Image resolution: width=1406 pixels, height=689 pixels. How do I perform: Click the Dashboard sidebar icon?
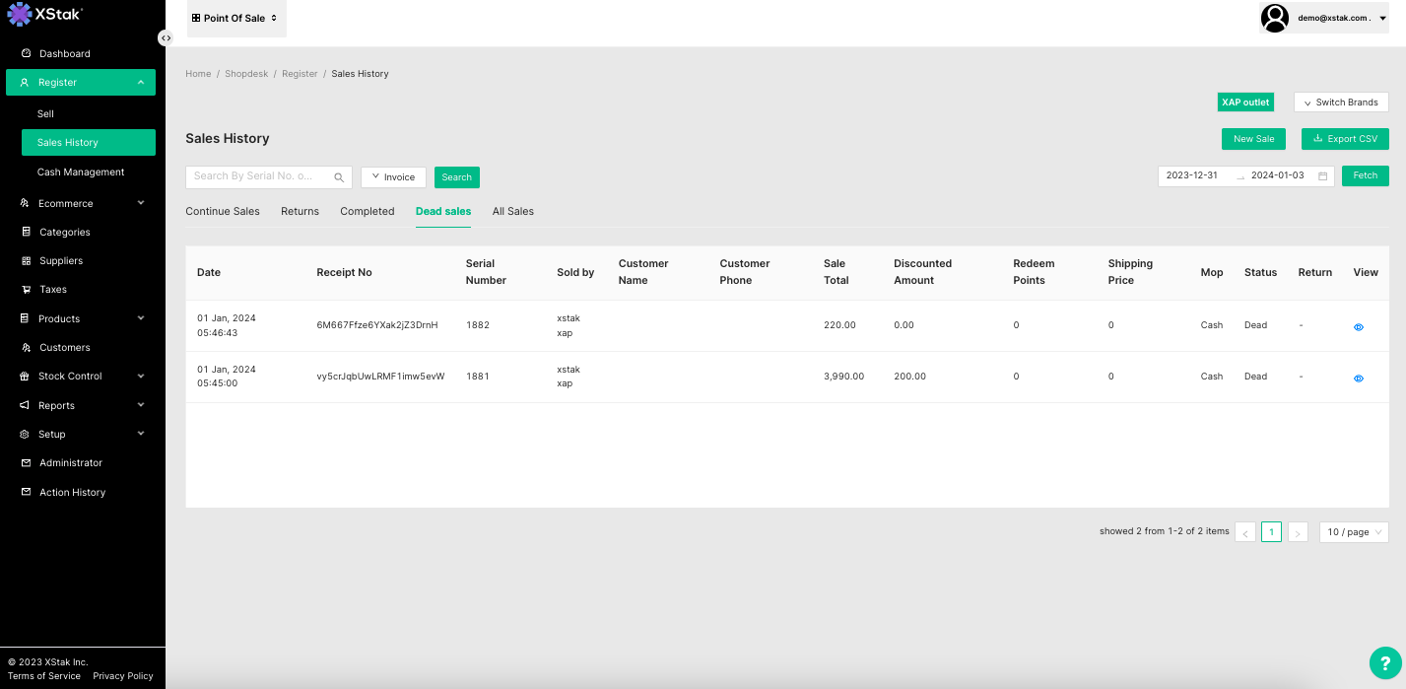[27, 53]
